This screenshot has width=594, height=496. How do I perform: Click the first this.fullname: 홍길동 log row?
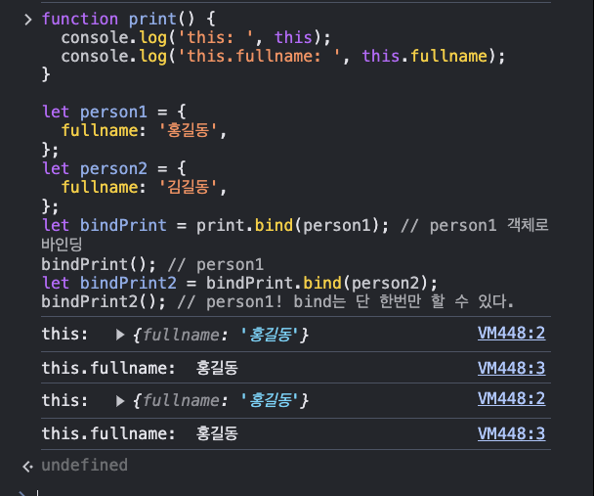[296, 368]
